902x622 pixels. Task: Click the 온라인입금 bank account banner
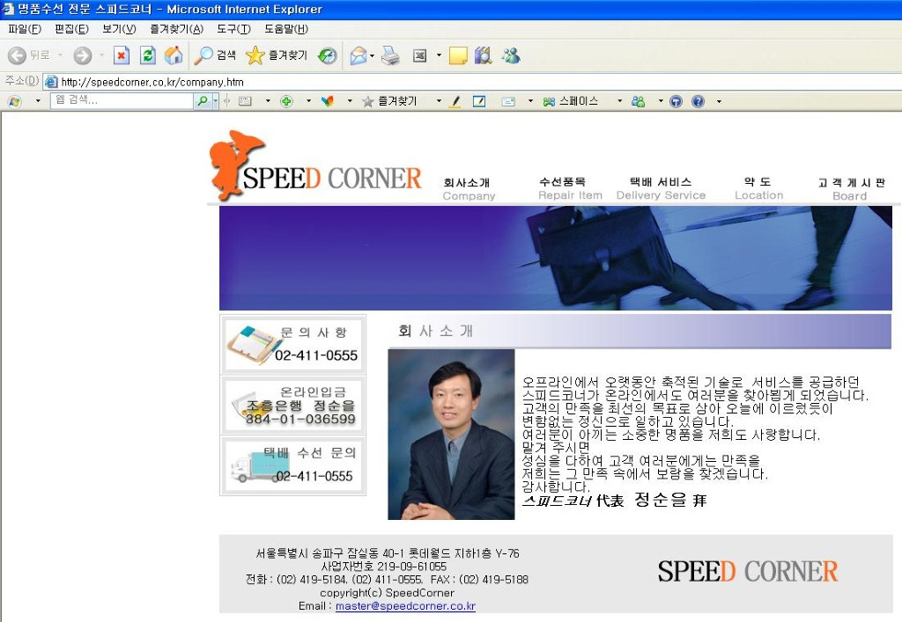coord(292,406)
